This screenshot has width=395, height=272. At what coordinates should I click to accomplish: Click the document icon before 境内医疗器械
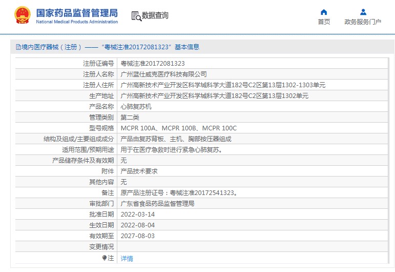tap(18, 47)
